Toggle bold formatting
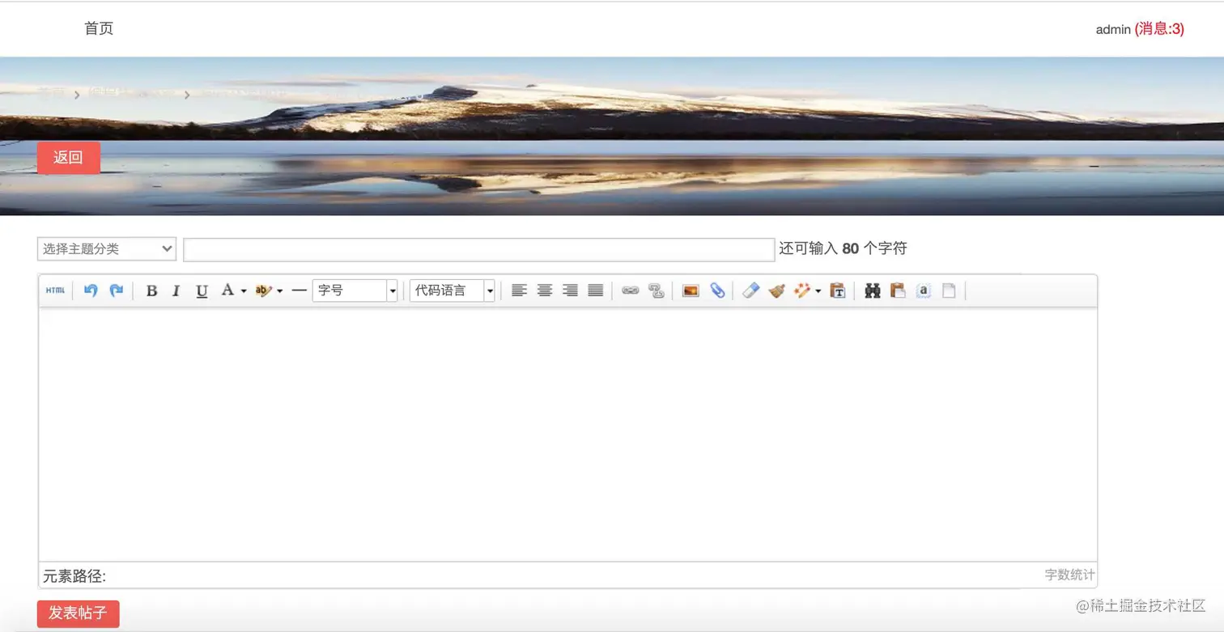Screen dimensions: 1224x632 point(151,291)
